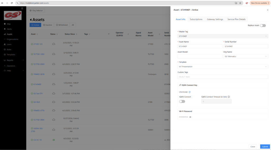Switch to the Subscriptions tab
This screenshot has height=150, width=271.
pos(196,19)
